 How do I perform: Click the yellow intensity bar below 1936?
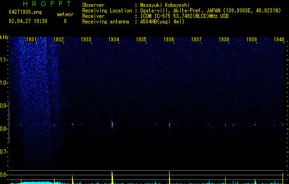tap(170, 178)
